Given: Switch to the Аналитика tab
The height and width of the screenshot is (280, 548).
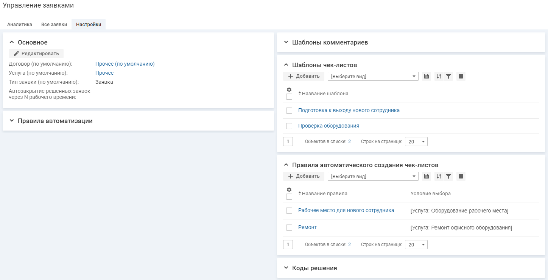Looking at the screenshot, I should (20, 25).
